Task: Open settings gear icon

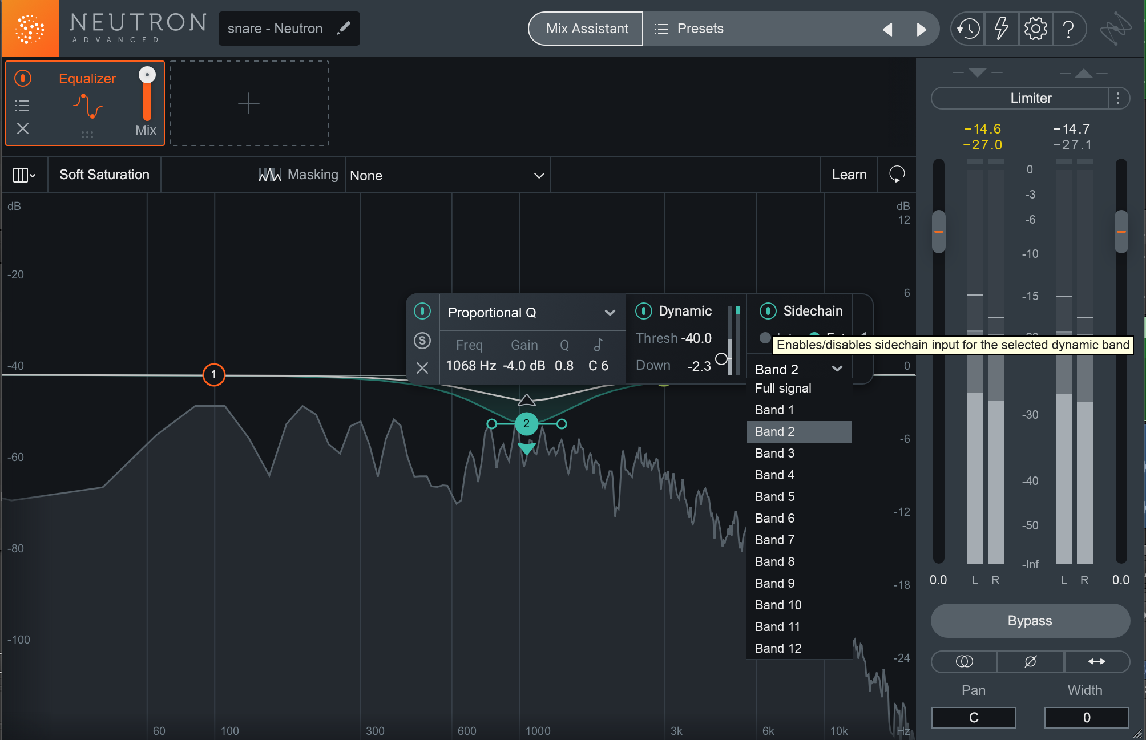Action: click(1035, 29)
